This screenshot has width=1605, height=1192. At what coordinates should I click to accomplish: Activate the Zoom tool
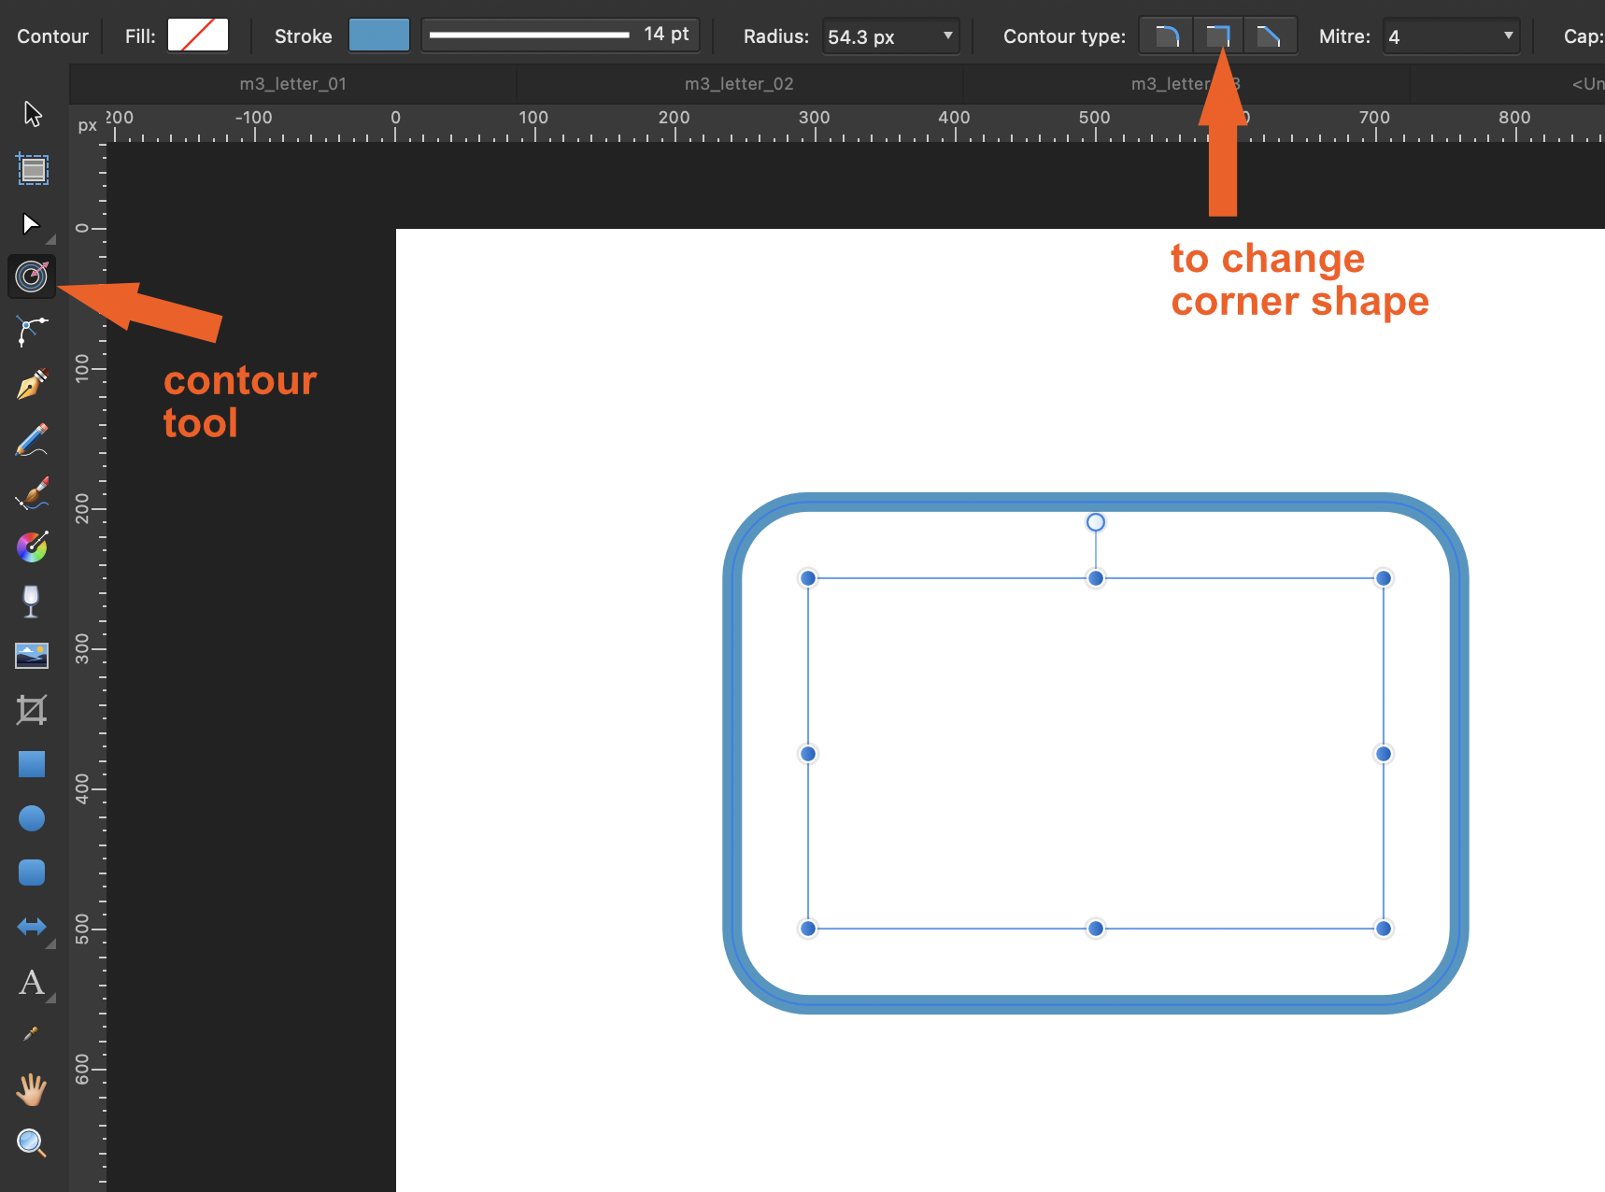pyautogui.click(x=31, y=1142)
